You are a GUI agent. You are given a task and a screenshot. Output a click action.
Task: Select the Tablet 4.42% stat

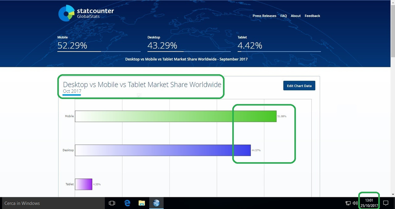click(x=279, y=43)
